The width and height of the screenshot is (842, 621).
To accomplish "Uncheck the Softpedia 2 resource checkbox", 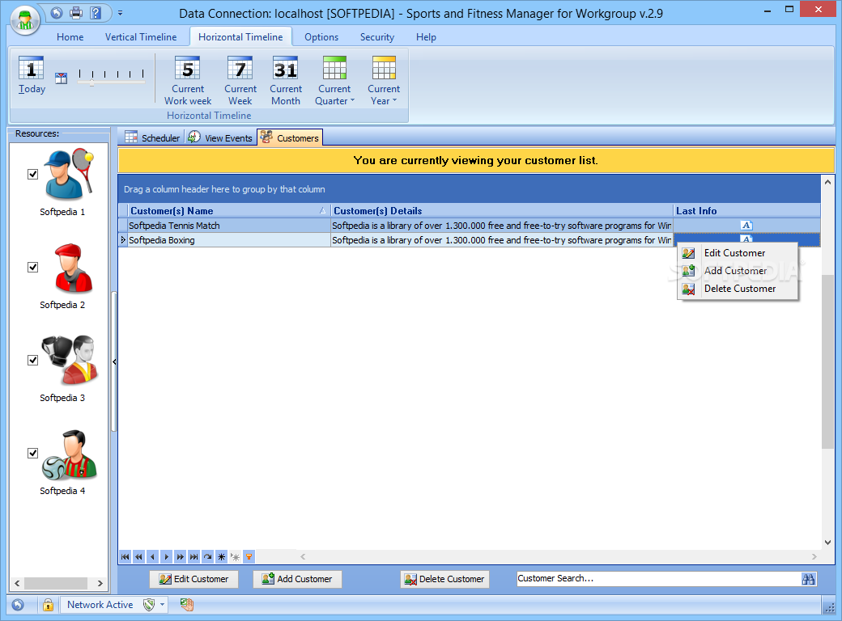I will [x=32, y=267].
